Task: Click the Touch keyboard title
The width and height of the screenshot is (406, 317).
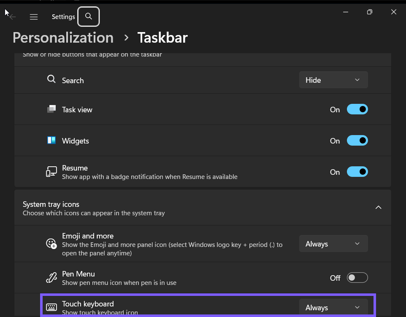Action: click(x=88, y=304)
